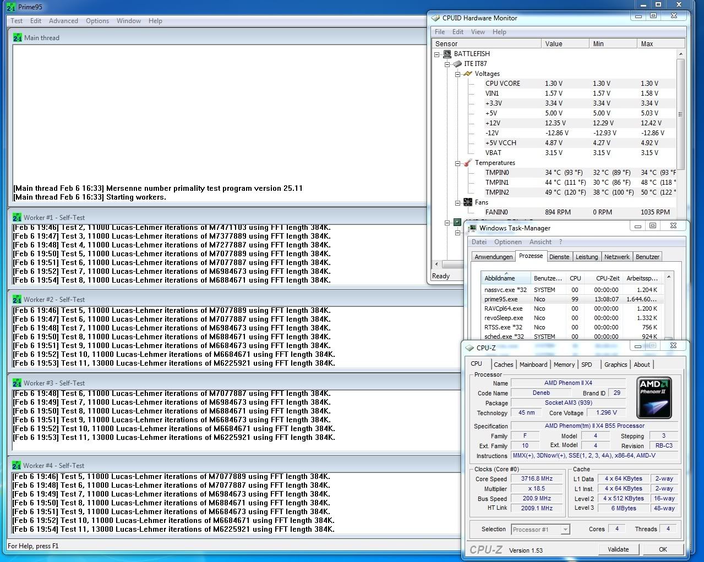The width and height of the screenshot is (704, 562).
Task: Collapse the Temperatures sensor group
Action: [457, 163]
